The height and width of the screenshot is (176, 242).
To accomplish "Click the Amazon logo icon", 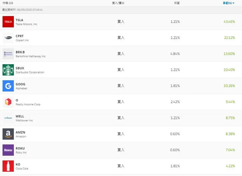I will pos(8,134).
